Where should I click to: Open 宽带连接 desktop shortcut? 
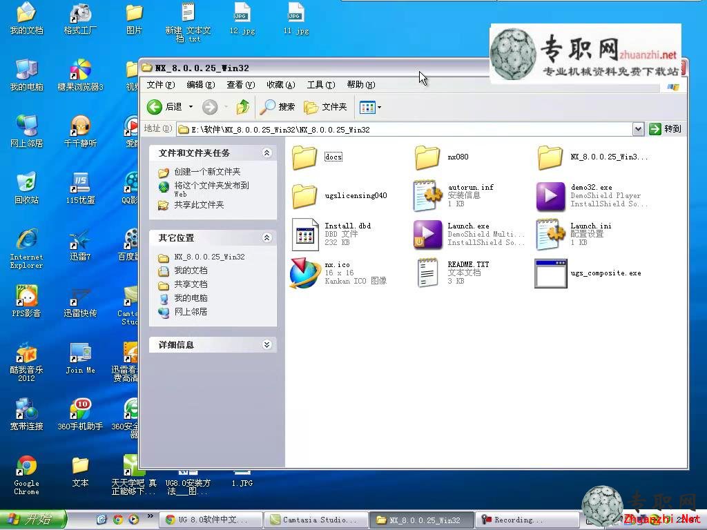(27, 415)
